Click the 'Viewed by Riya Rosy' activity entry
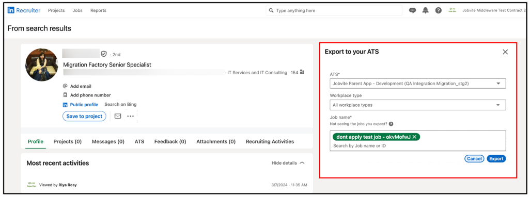Screen dimensions: 530x197 [58, 185]
